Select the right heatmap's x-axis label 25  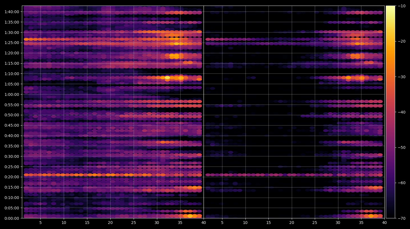click(315, 223)
